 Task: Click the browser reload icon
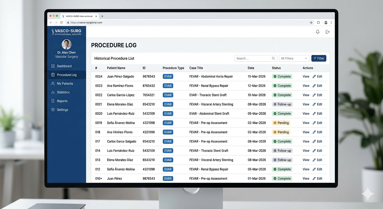(61, 23)
